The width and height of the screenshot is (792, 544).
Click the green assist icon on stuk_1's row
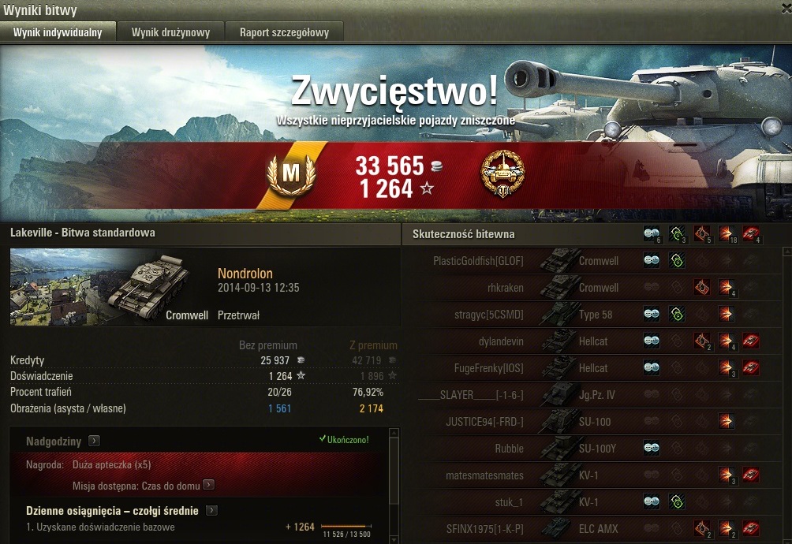pos(677,501)
